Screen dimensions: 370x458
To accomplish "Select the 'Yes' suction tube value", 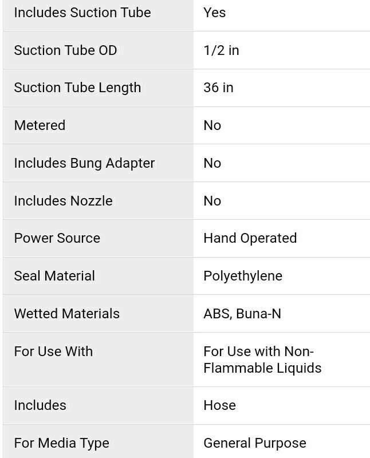I will pos(214,13).
